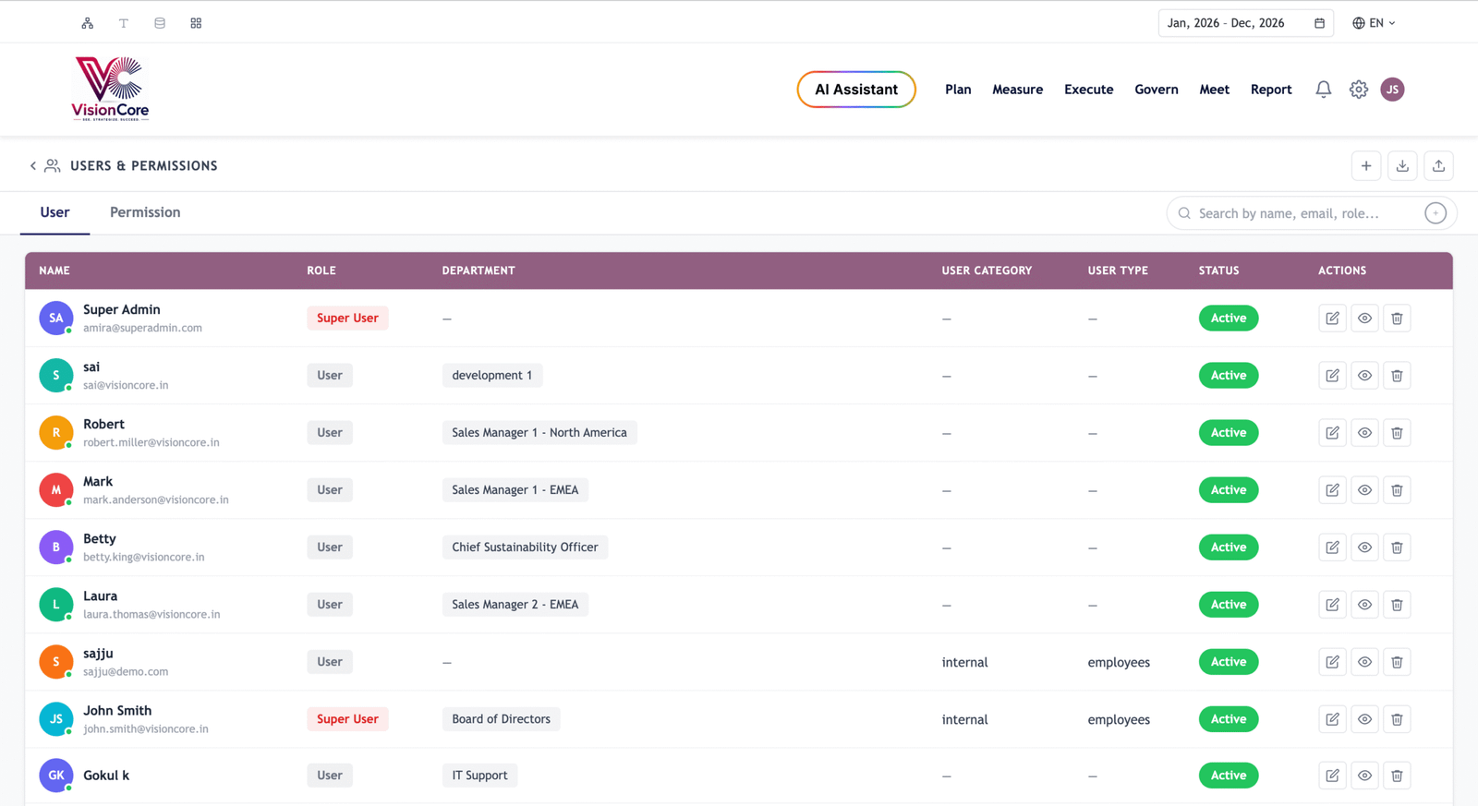Open the hierarchy org chart icon
The image size is (1478, 806).
click(x=87, y=23)
